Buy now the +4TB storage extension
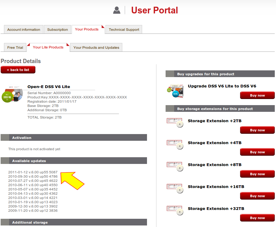 [x=257, y=152]
